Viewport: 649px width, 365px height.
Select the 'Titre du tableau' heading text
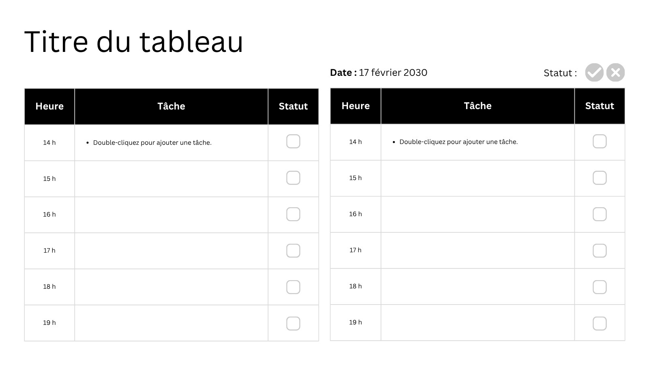pyautogui.click(x=134, y=41)
